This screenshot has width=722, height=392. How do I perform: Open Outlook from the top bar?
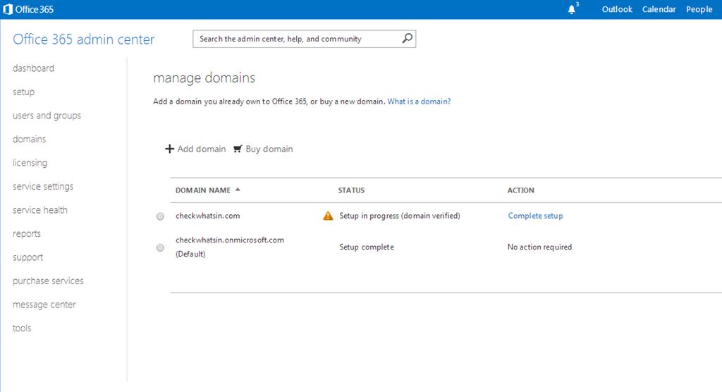click(617, 9)
